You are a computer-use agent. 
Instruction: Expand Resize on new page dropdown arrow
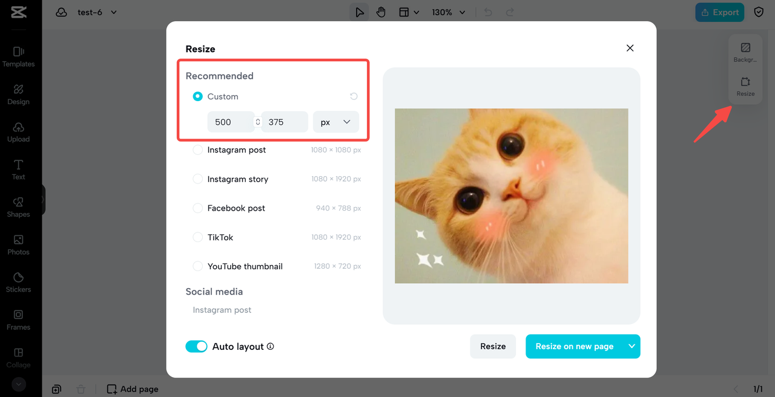click(x=632, y=346)
